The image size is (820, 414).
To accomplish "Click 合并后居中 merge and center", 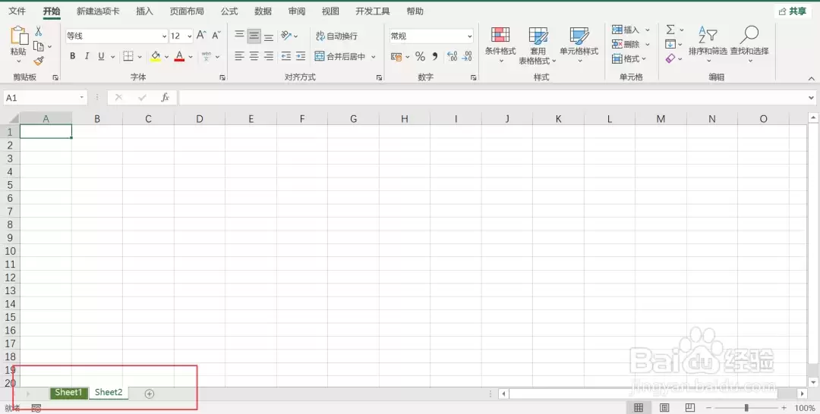I will point(340,56).
